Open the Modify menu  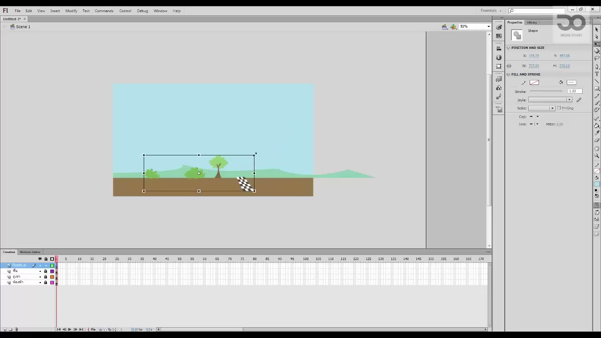coord(71,11)
